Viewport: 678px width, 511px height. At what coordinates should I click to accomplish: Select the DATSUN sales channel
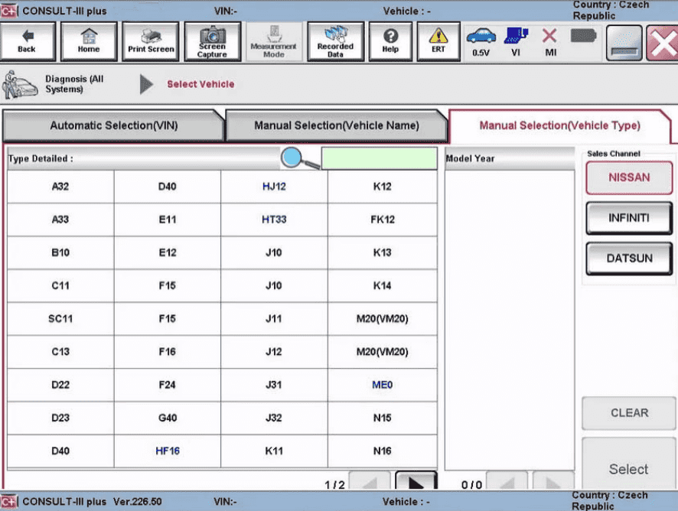pyautogui.click(x=629, y=259)
